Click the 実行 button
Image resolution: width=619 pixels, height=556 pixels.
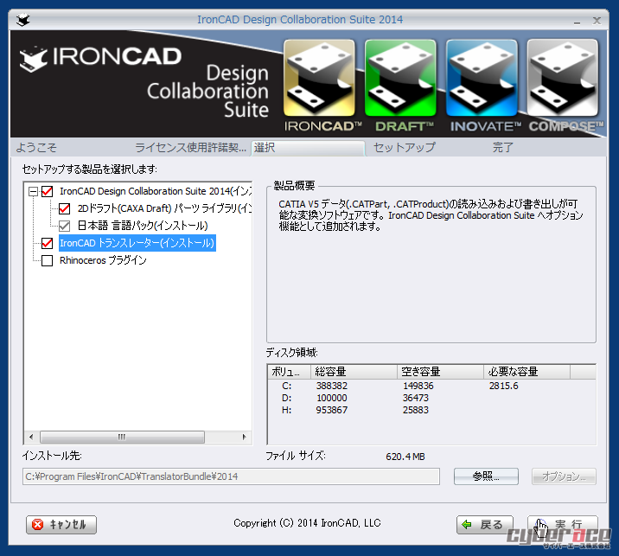pyautogui.click(x=563, y=524)
